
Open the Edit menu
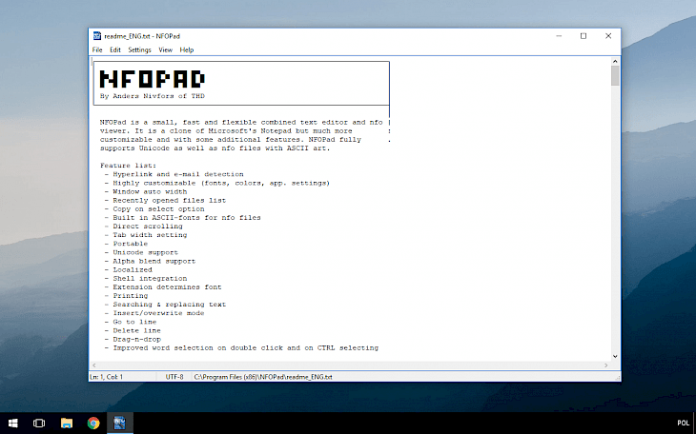pyautogui.click(x=115, y=49)
